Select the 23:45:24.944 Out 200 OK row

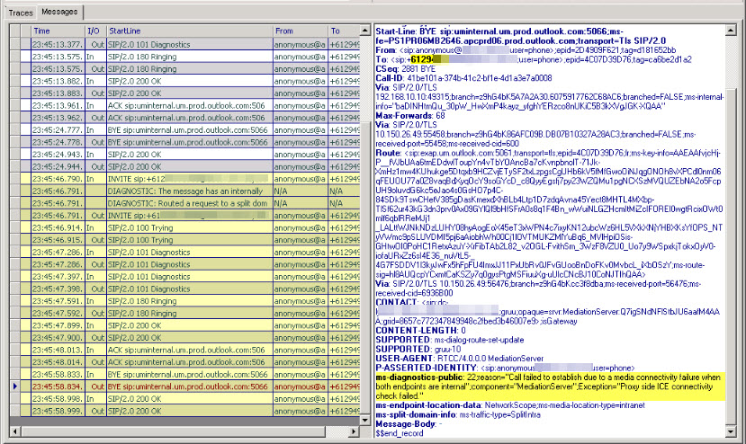tap(185, 167)
